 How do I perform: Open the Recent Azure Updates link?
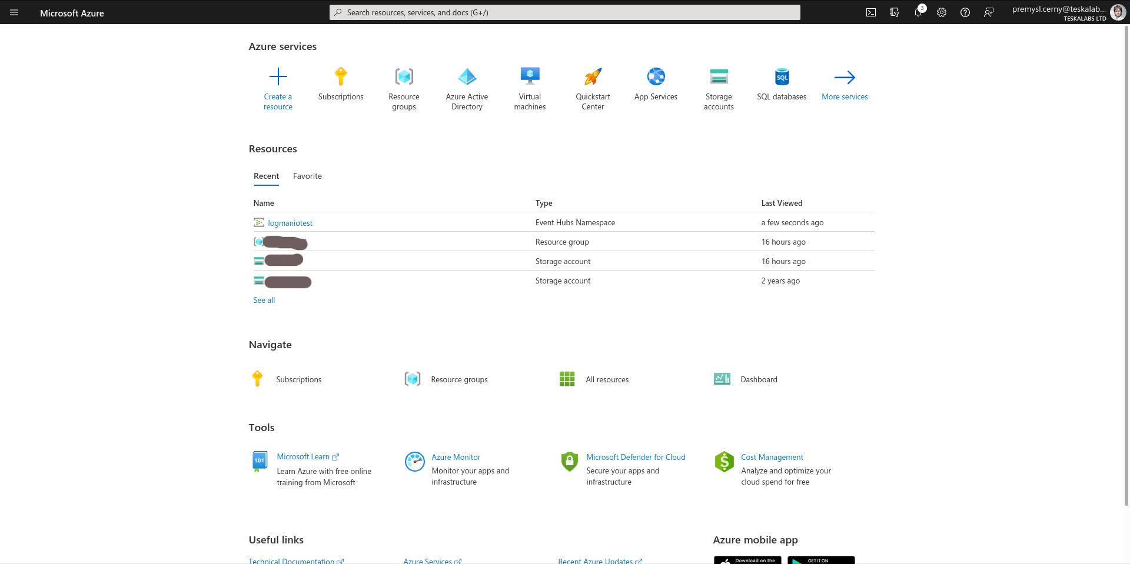tap(600, 561)
